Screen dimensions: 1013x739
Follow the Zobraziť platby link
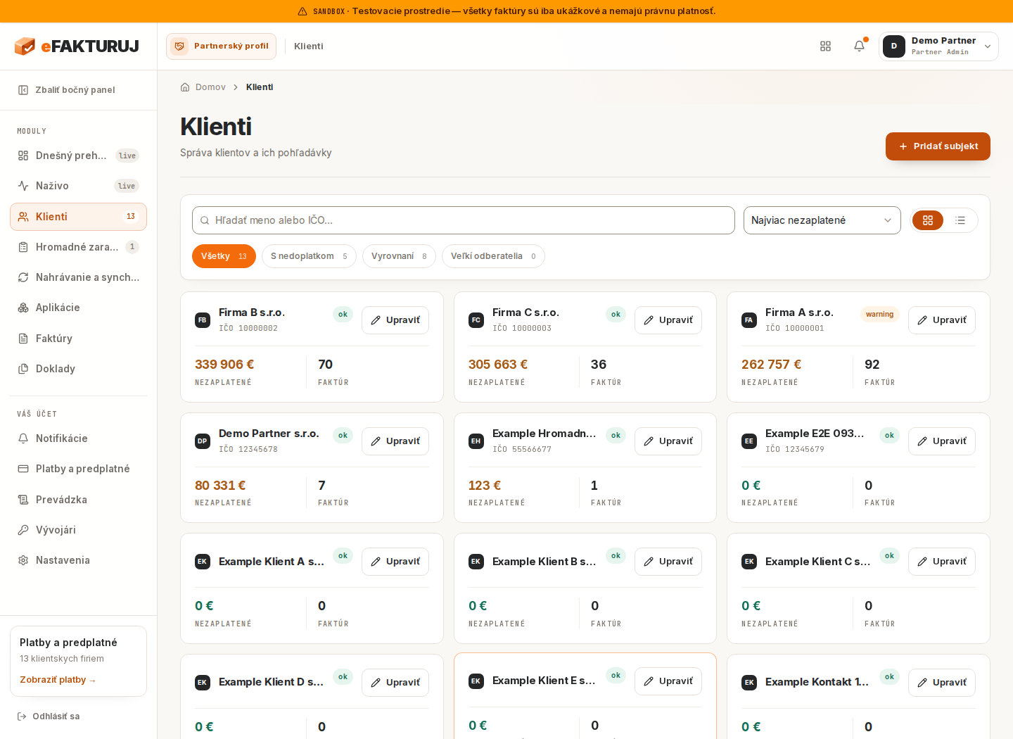(x=58, y=680)
